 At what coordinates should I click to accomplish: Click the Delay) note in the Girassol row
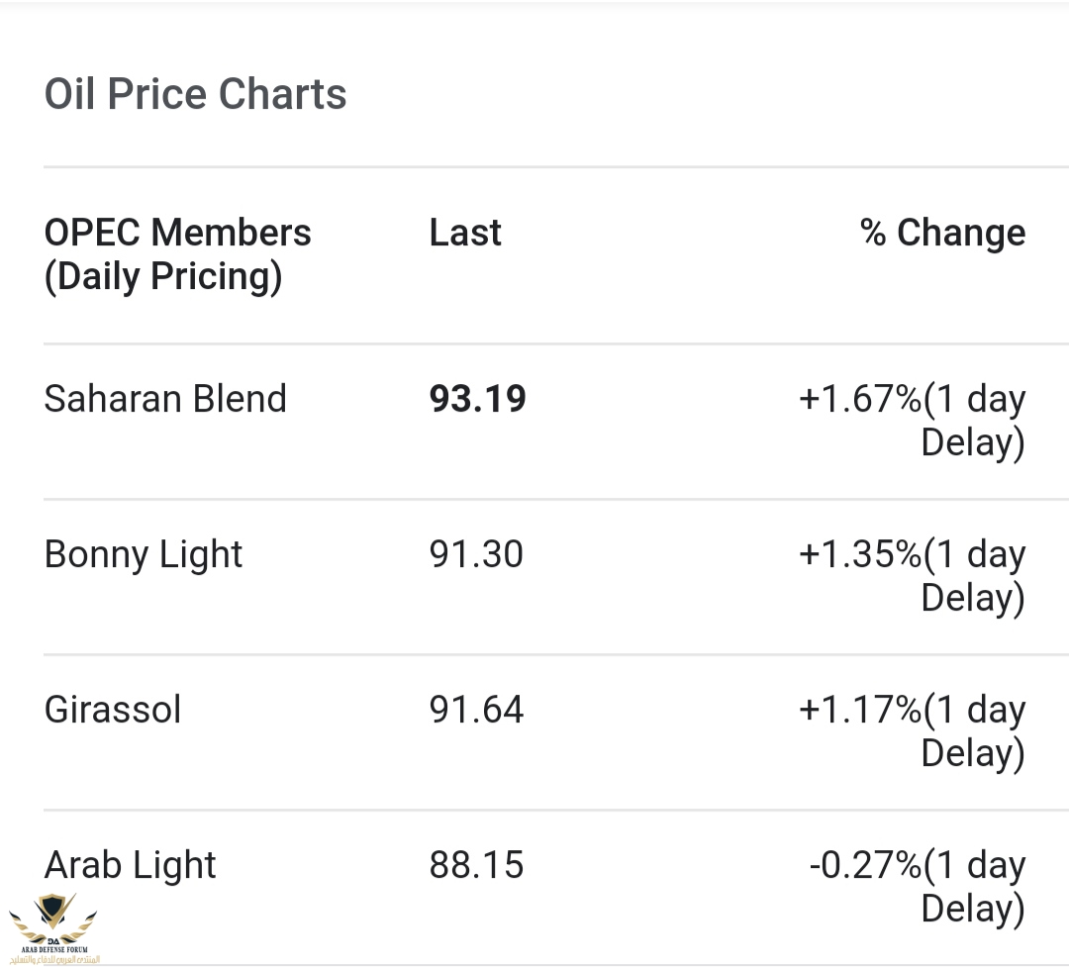tap(973, 754)
